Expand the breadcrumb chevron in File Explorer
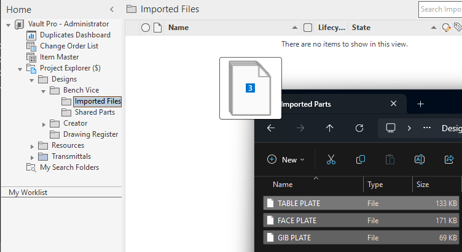 (x=409, y=128)
